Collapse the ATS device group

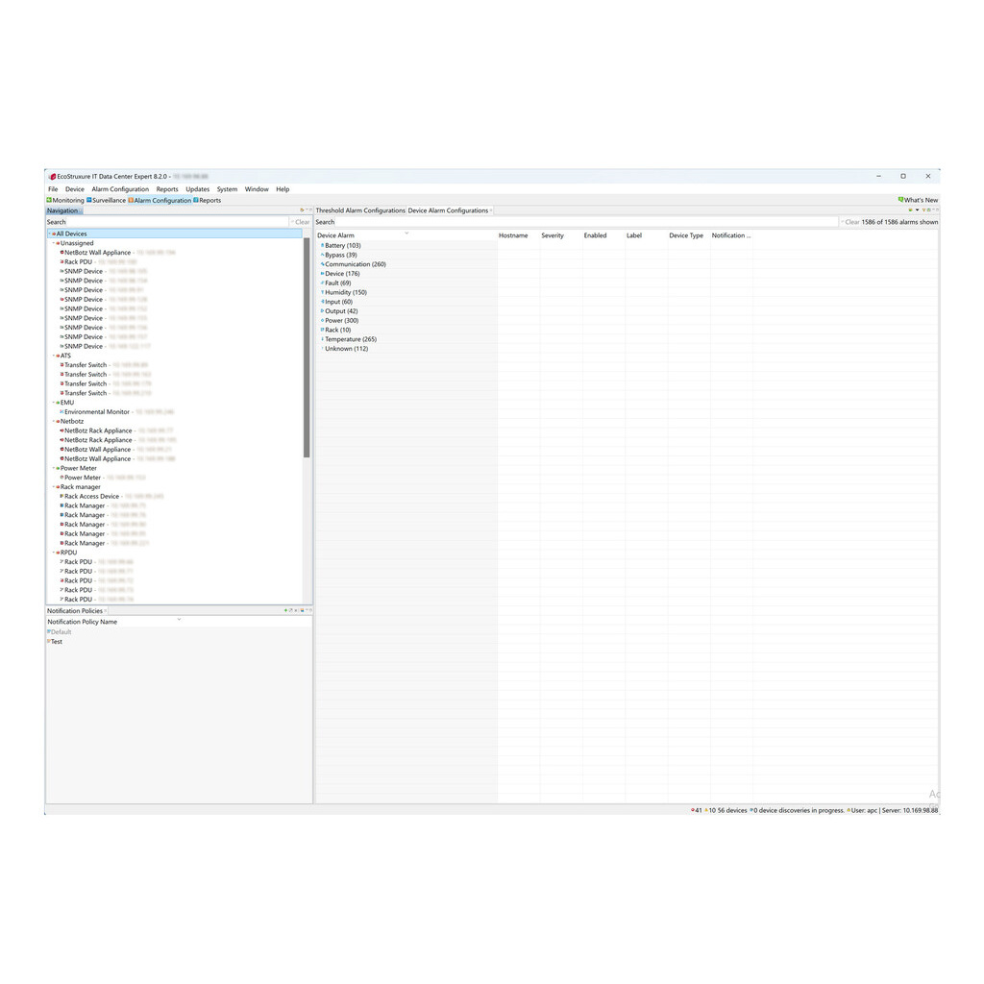pyautogui.click(x=54, y=356)
